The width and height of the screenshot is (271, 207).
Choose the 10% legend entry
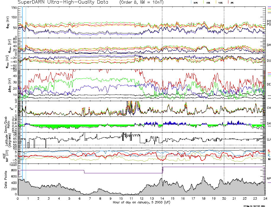[x=220, y=2]
